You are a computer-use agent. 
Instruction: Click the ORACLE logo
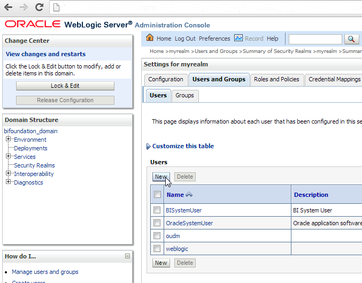(33, 24)
